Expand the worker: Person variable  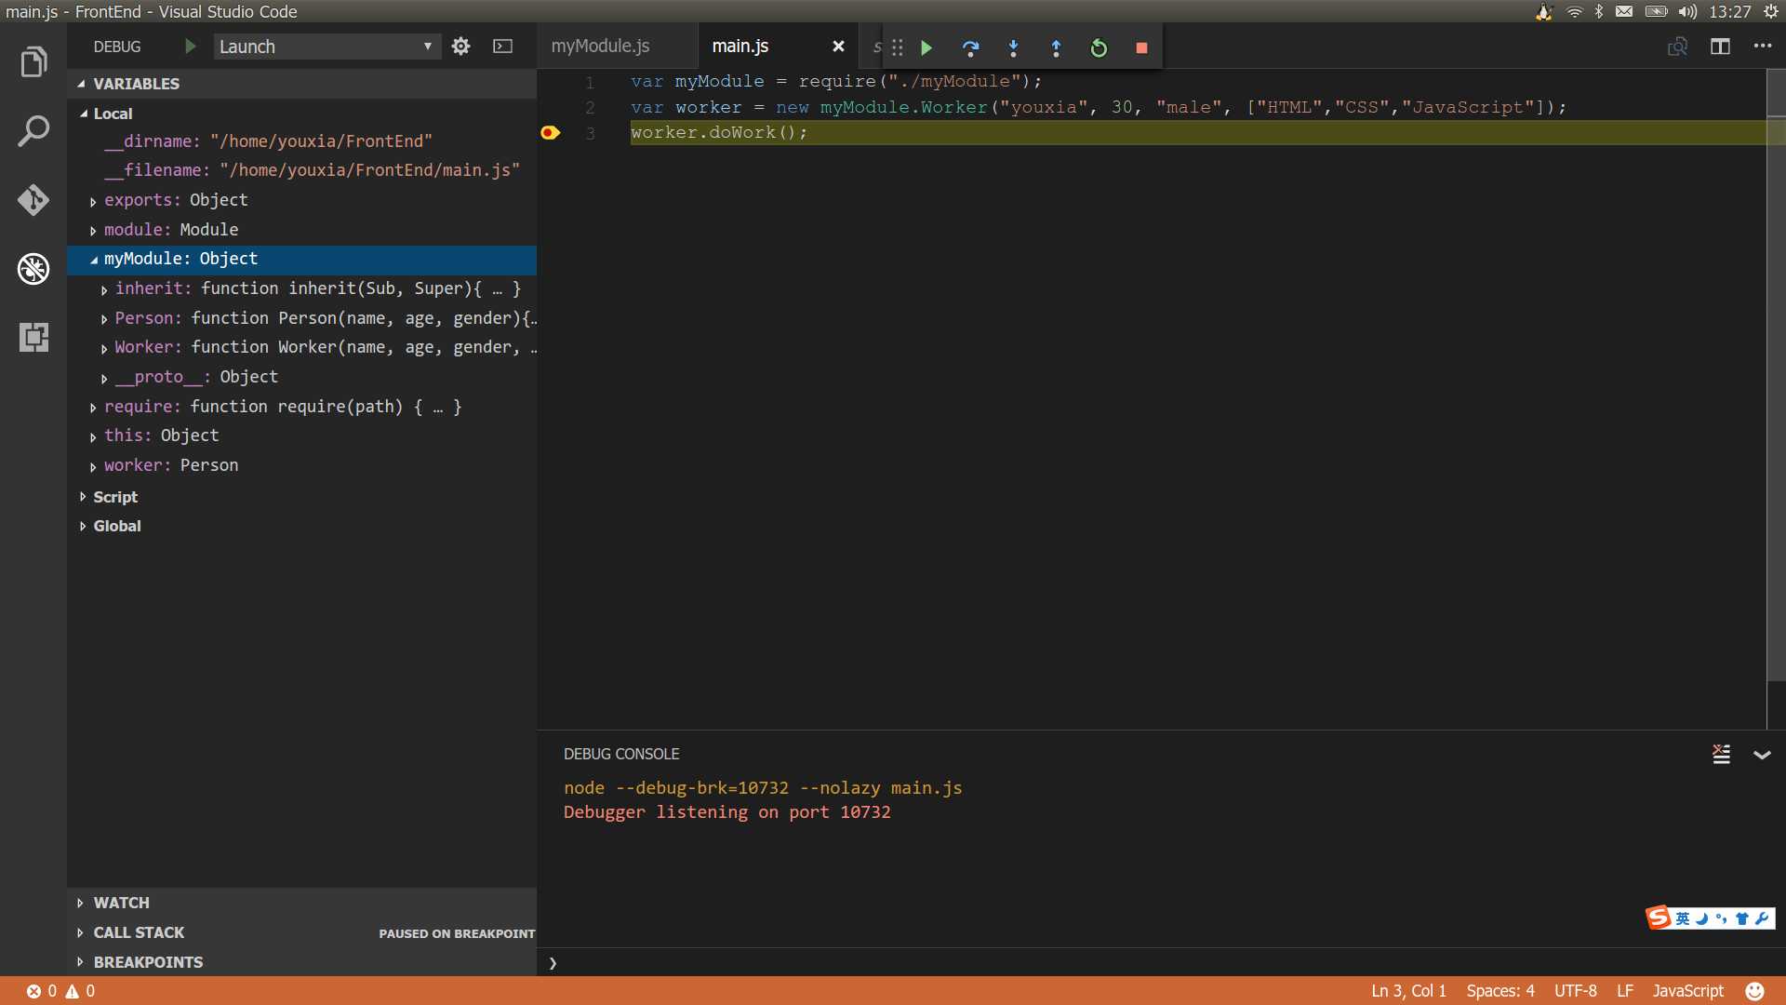tap(93, 466)
